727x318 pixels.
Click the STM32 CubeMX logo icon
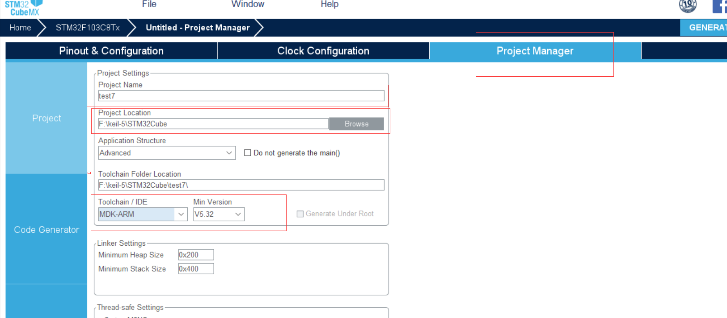click(x=23, y=8)
